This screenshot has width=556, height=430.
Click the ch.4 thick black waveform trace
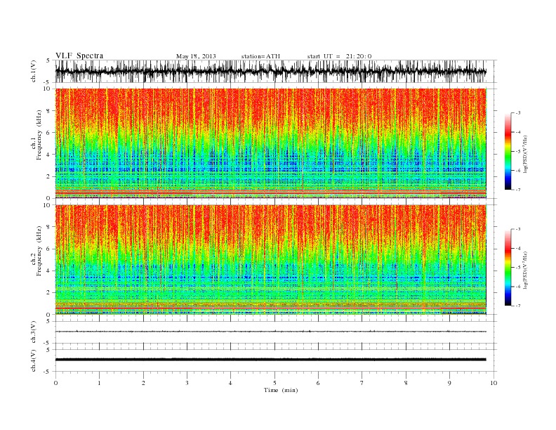click(x=270, y=360)
